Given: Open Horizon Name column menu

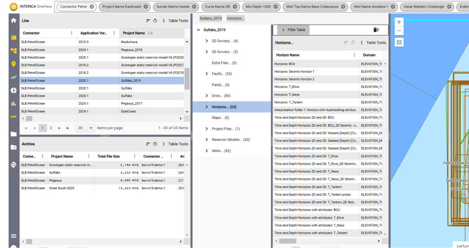Looking at the screenshot, I should coord(355,55).
